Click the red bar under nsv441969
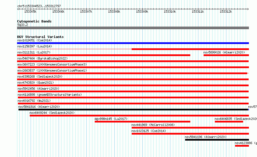Image resolution: width=257 pixels, height=157 pixels. point(190,128)
